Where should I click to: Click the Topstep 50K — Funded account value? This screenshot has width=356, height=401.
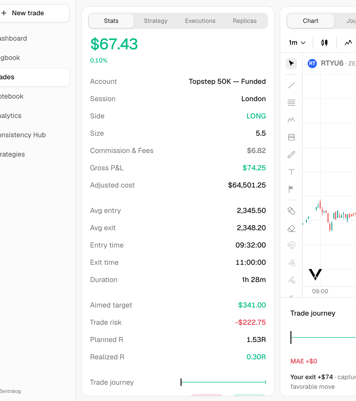tap(227, 82)
